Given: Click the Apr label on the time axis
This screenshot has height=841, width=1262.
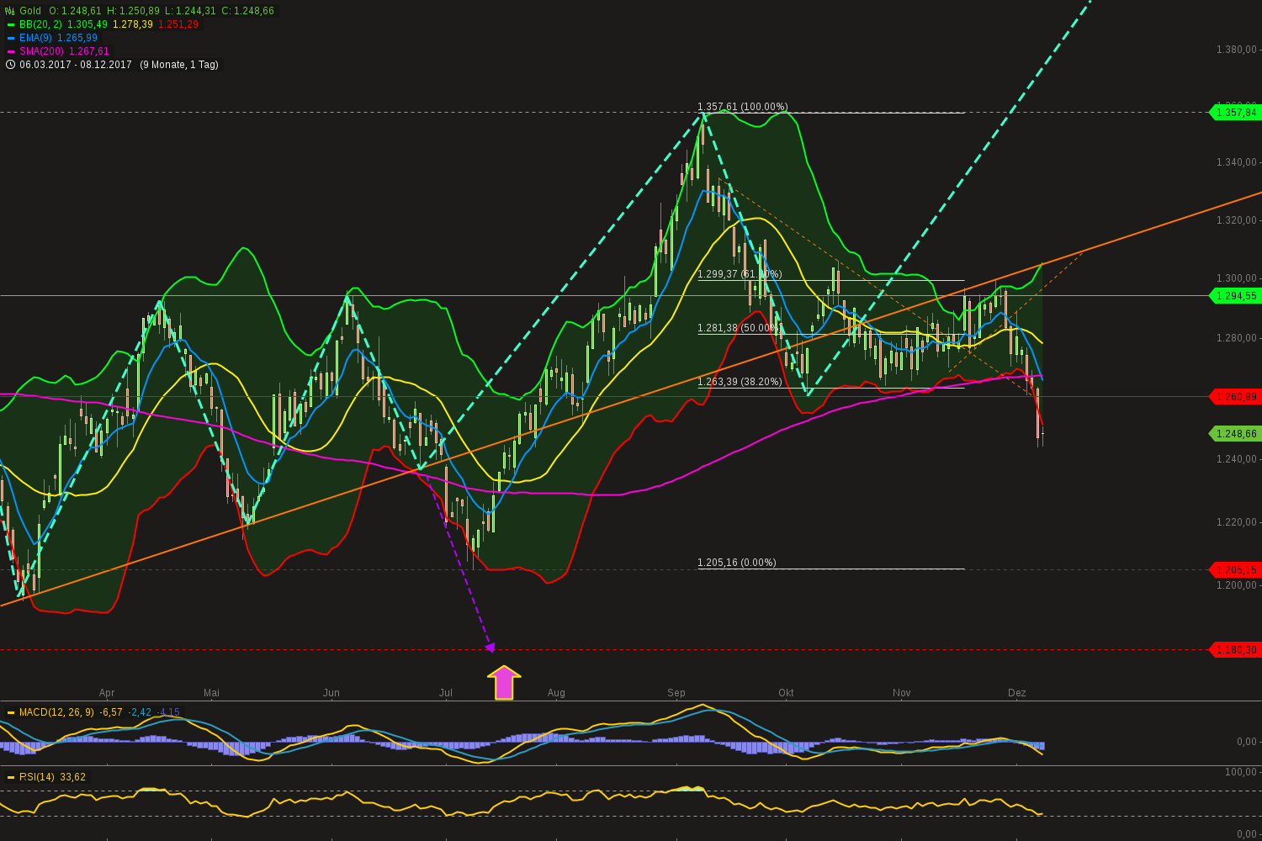Looking at the screenshot, I should click(x=107, y=693).
